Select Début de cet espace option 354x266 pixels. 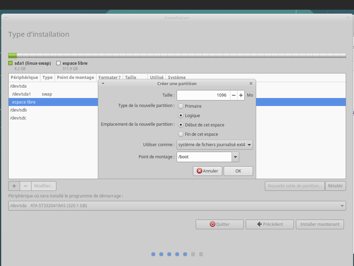click(181, 125)
